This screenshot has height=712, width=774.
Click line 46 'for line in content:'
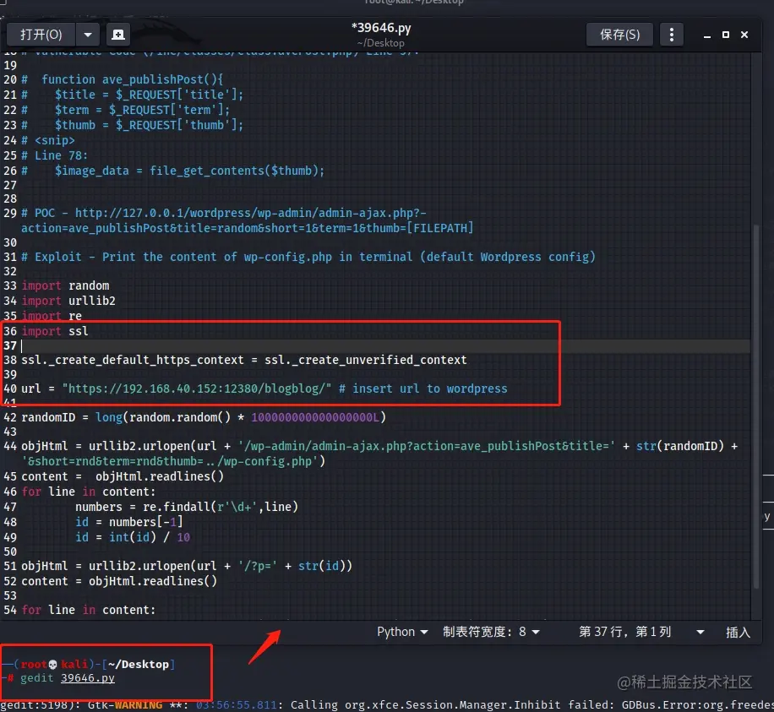(89, 492)
